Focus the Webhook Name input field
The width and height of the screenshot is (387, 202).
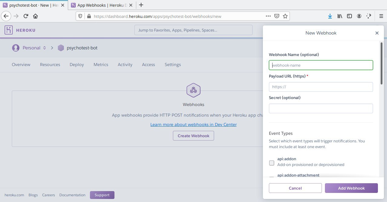pos(321,65)
